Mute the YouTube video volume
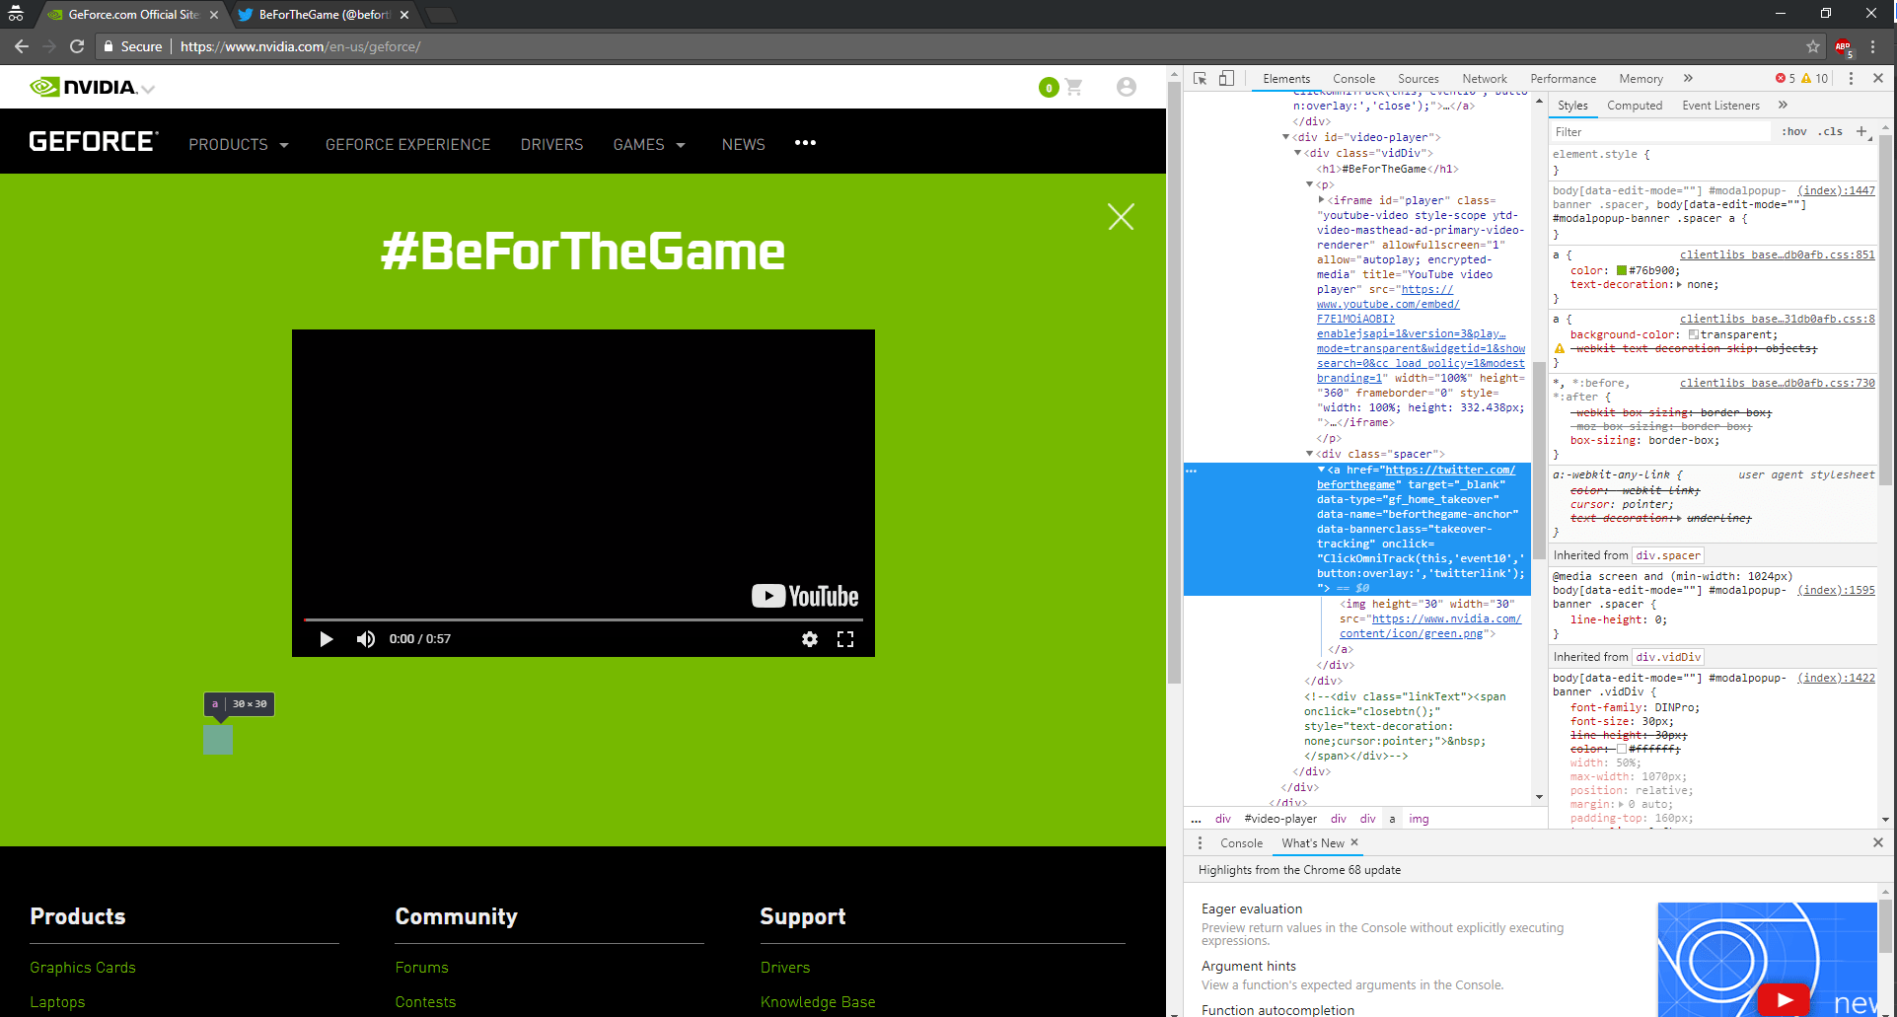 click(366, 639)
